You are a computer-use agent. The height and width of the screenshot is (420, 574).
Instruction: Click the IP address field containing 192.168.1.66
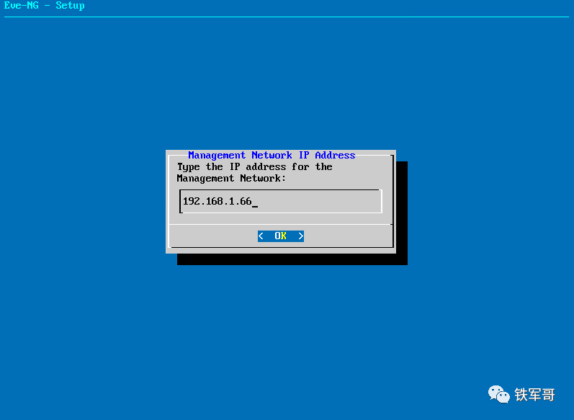(x=281, y=201)
